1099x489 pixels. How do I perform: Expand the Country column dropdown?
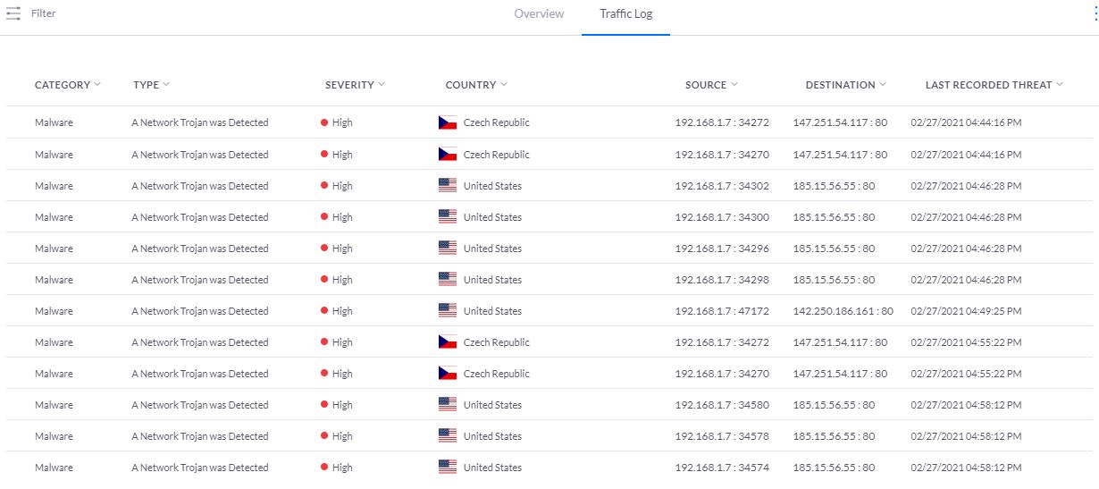pos(504,85)
